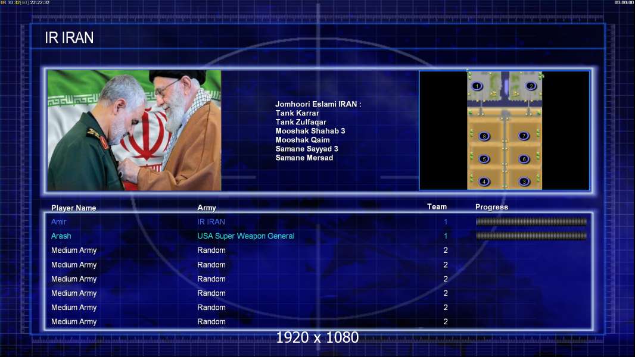Click the Progress column header

click(491, 207)
